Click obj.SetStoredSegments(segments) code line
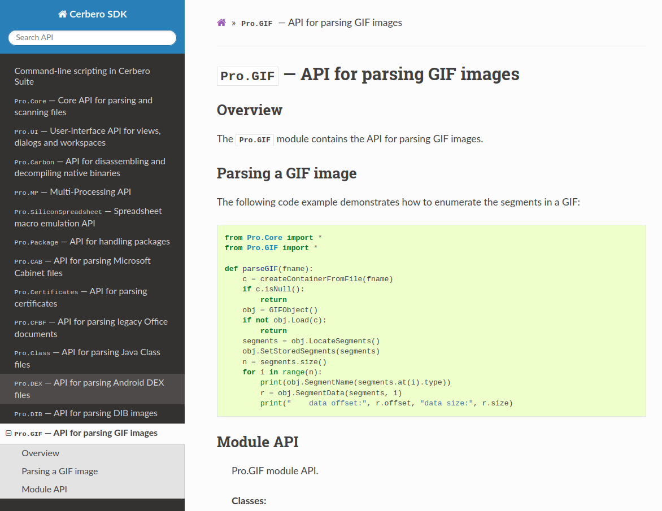The height and width of the screenshot is (511, 662). pyautogui.click(x=311, y=351)
